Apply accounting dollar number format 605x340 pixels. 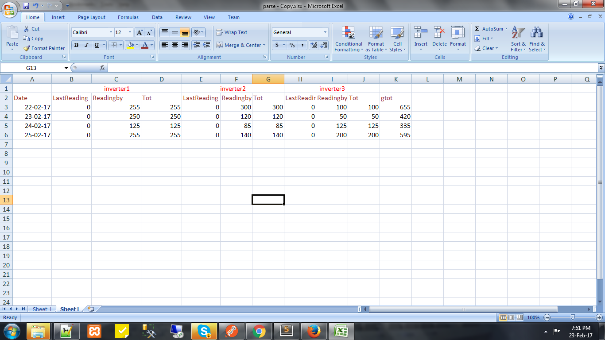(x=277, y=45)
